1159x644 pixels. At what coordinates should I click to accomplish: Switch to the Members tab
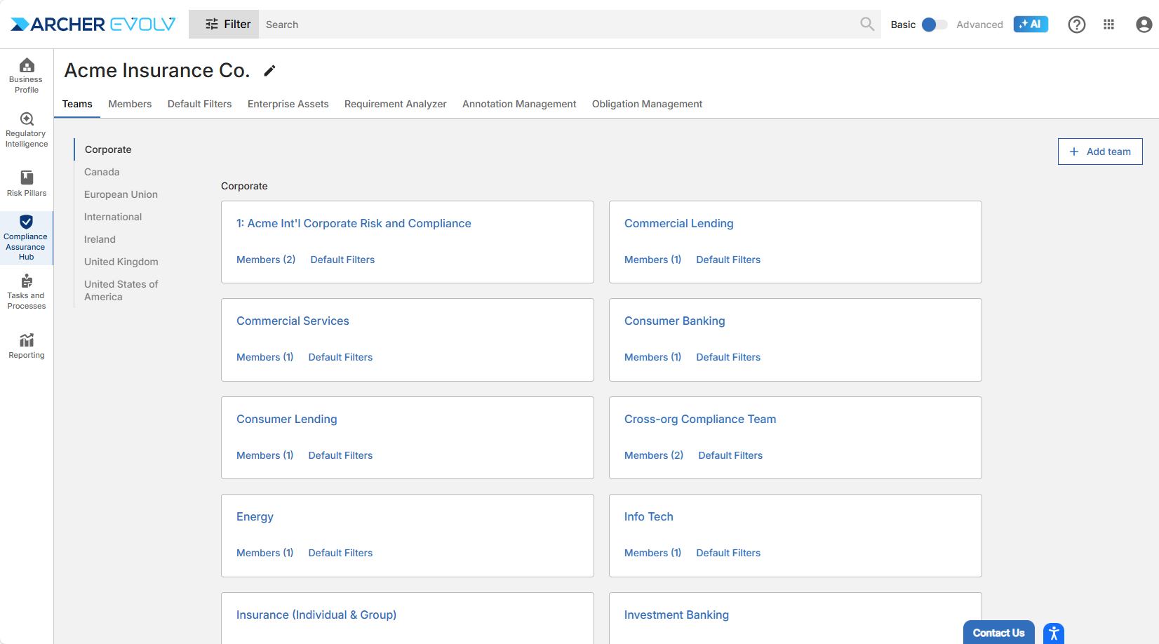tap(130, 104)
